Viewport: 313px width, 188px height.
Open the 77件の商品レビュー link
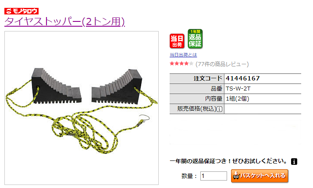[222, 64]
